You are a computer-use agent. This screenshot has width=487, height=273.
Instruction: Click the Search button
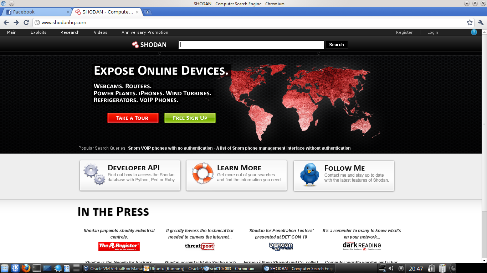pyautogui.click(x=337, y=45)
